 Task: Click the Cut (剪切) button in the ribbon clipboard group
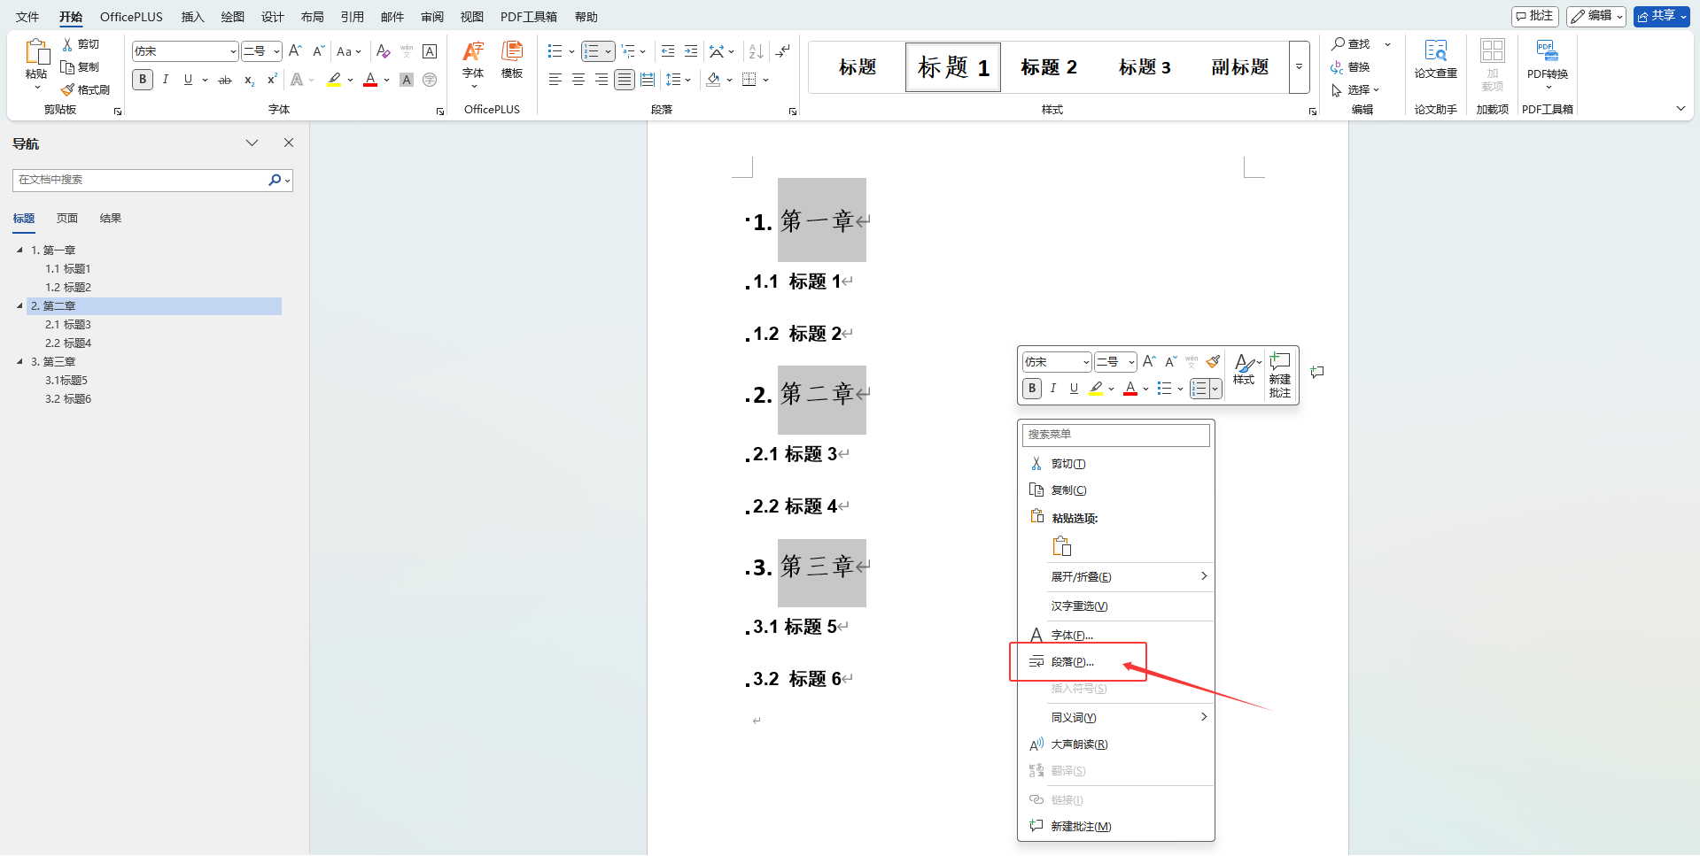(x=81, y=44)
